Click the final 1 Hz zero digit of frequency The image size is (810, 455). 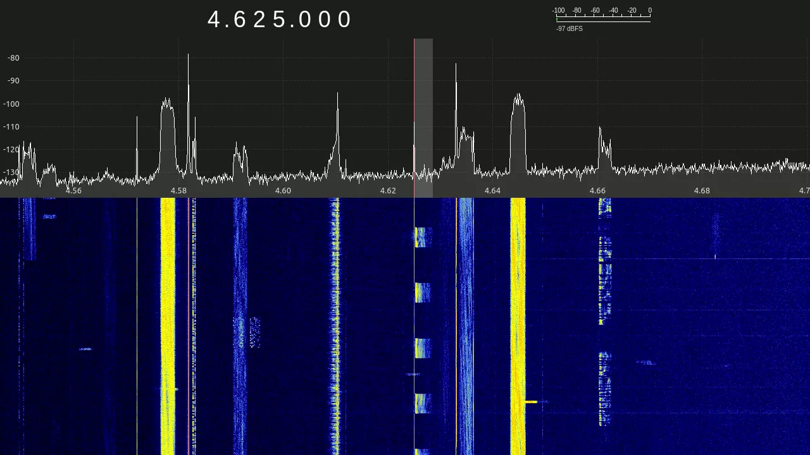344,20
